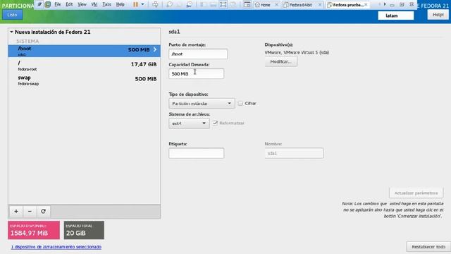
Task: Select the swap fedora-swap partition row
Action: [x=85, y=80]
